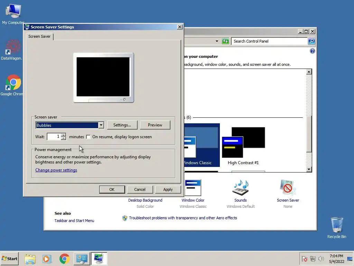Screen dimensions: 354x266
Task: Select the Windows Classic theme thumbnail
Action: [202, 145]
